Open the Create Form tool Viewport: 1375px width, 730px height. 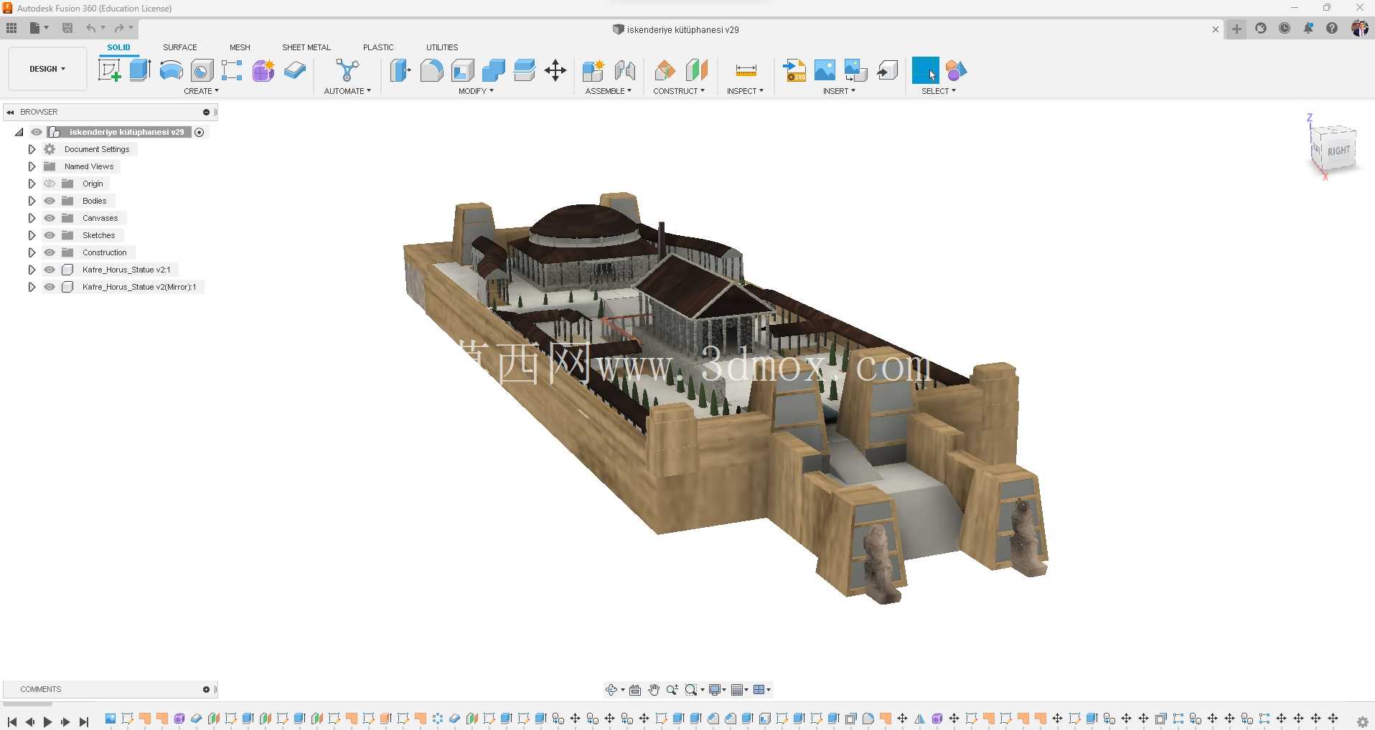(263, 70)
